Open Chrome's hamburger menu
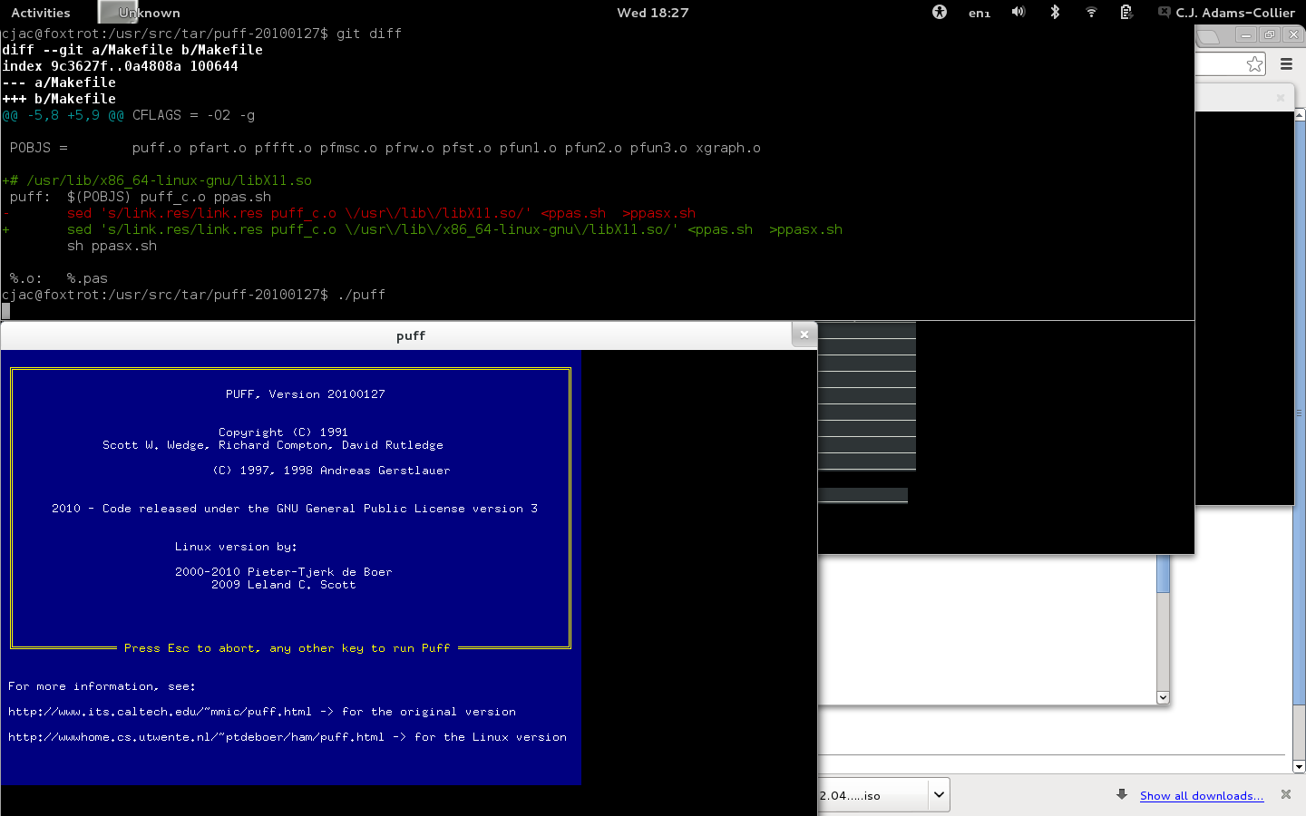Image resolution: width=1306 pixels, height=816 pixels. 1286,63
